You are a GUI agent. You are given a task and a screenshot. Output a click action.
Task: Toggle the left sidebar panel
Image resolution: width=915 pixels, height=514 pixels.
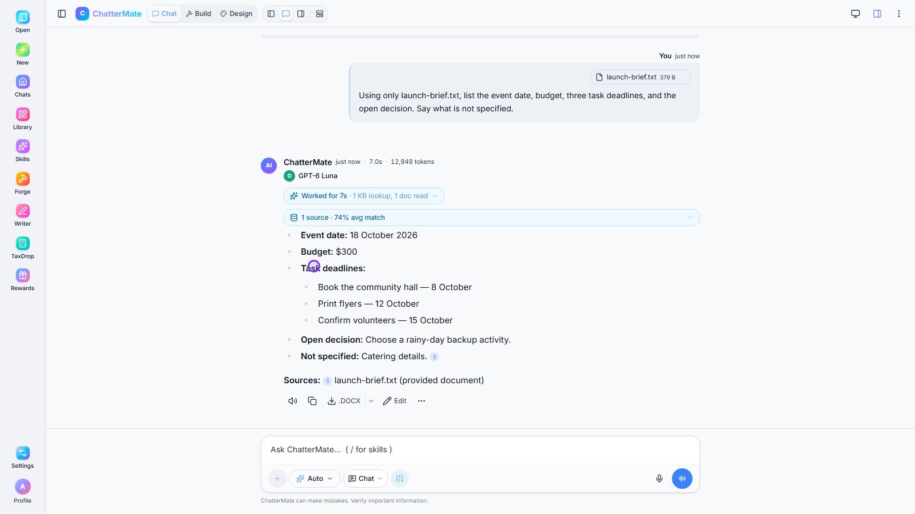pyautogui.click(x=62, y=14)
